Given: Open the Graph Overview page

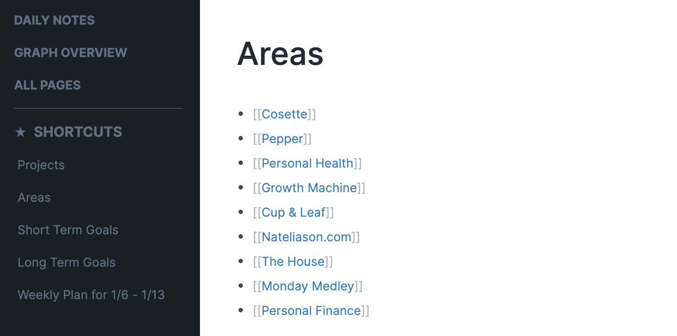Looking at the screenshot, I should 71,53.
